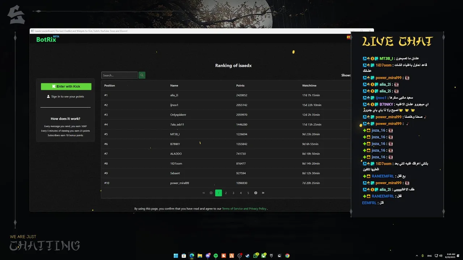Click the user icon beside Sign in

(48, 96)
